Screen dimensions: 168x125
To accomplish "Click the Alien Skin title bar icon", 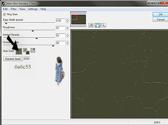I will click(3, 3).
